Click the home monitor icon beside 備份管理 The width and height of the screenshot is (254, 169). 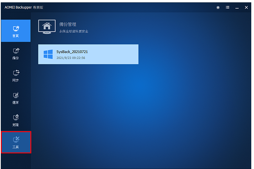pos(47,27)
